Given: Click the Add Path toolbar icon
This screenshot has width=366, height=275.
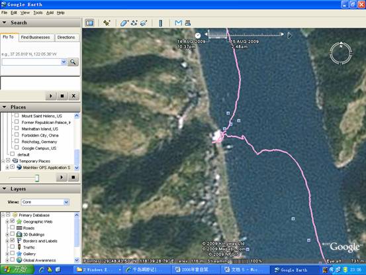Looking at the screenshot, I should click(134, 23).
